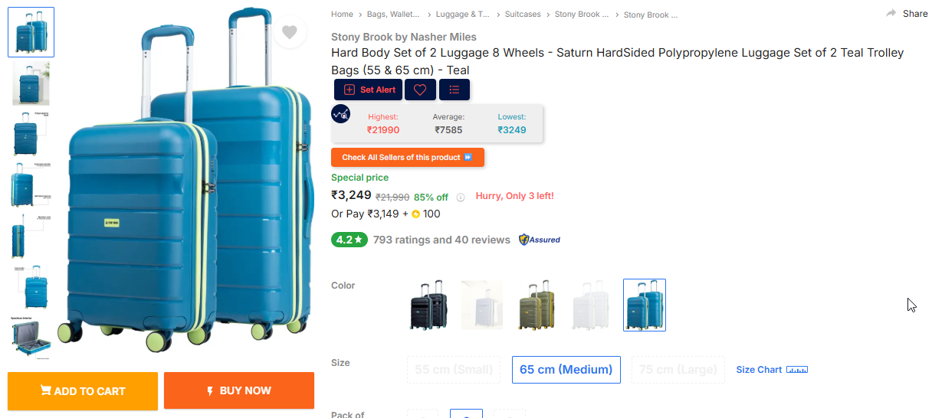Select the 75 cm (Large) size option
Image resolution: width=932 pixels, height=418 pixels.
[x=678, y=370]
